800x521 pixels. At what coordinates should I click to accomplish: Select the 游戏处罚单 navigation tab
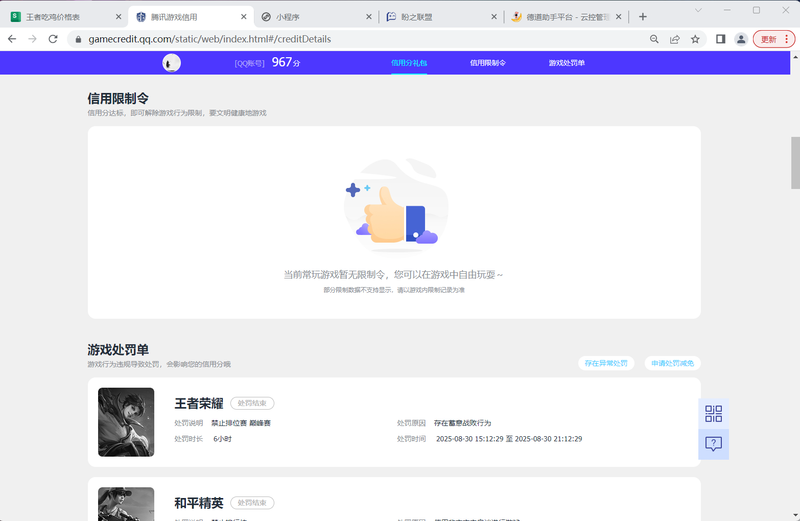coord(567,63)
